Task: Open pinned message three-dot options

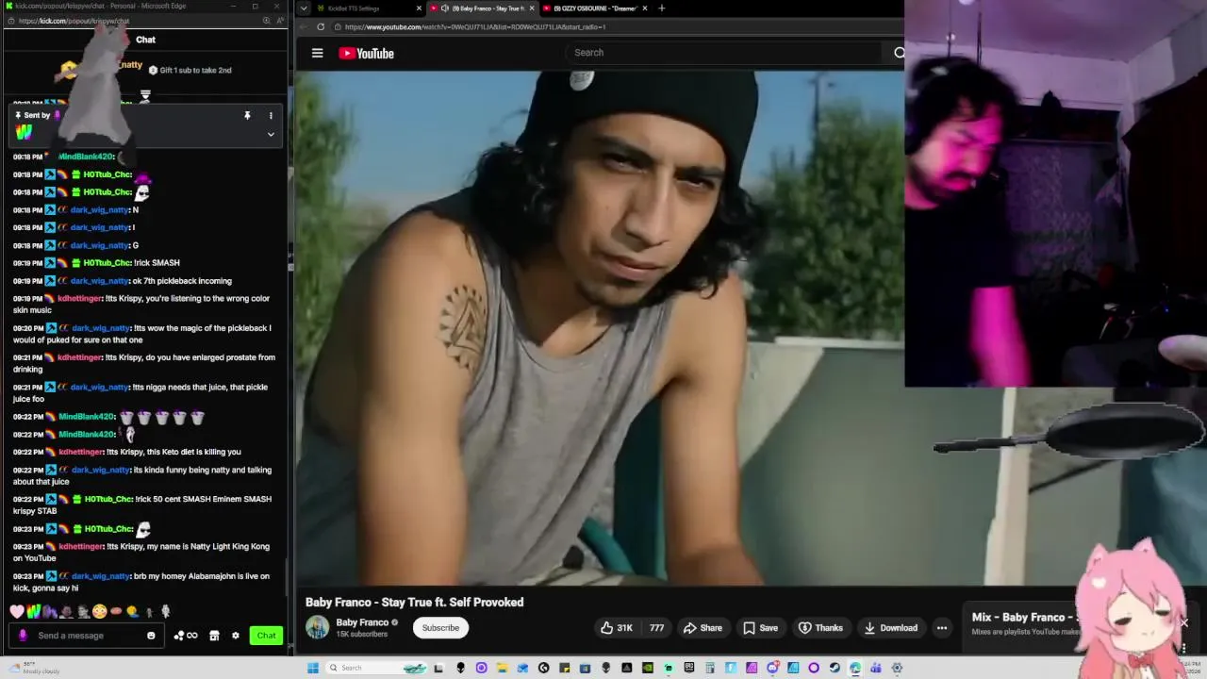Action: [x=271, y=116]
